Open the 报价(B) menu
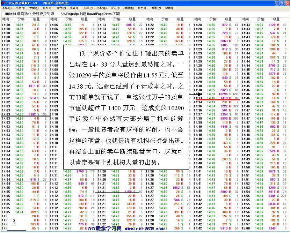290x233 pixels. (47, 8)
